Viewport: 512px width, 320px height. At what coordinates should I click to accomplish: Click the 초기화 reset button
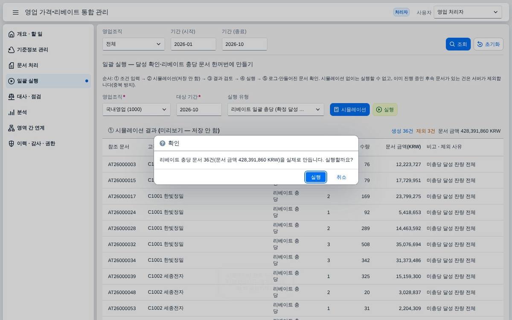[489, 44]
